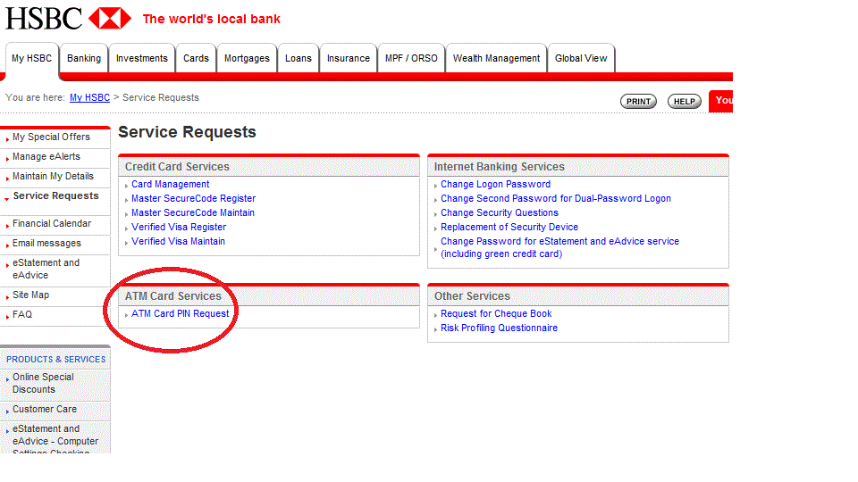The width and height of the screenshot is (858, 482).
Task: Select the Global View tab
Action: pos(581,58)
